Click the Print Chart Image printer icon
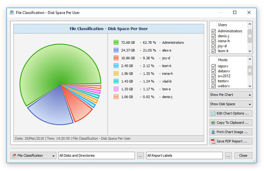This screenshot has height=171, width=264. click(213, 132)
